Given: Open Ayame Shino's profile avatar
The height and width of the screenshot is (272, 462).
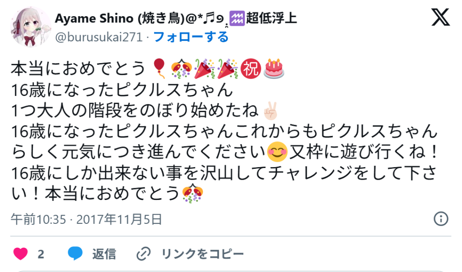Looking at the screenshot, I should tap(31, 27).
